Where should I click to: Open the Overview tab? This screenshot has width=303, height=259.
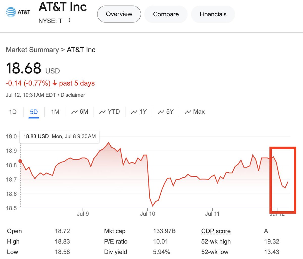click(x=119, y=14)
